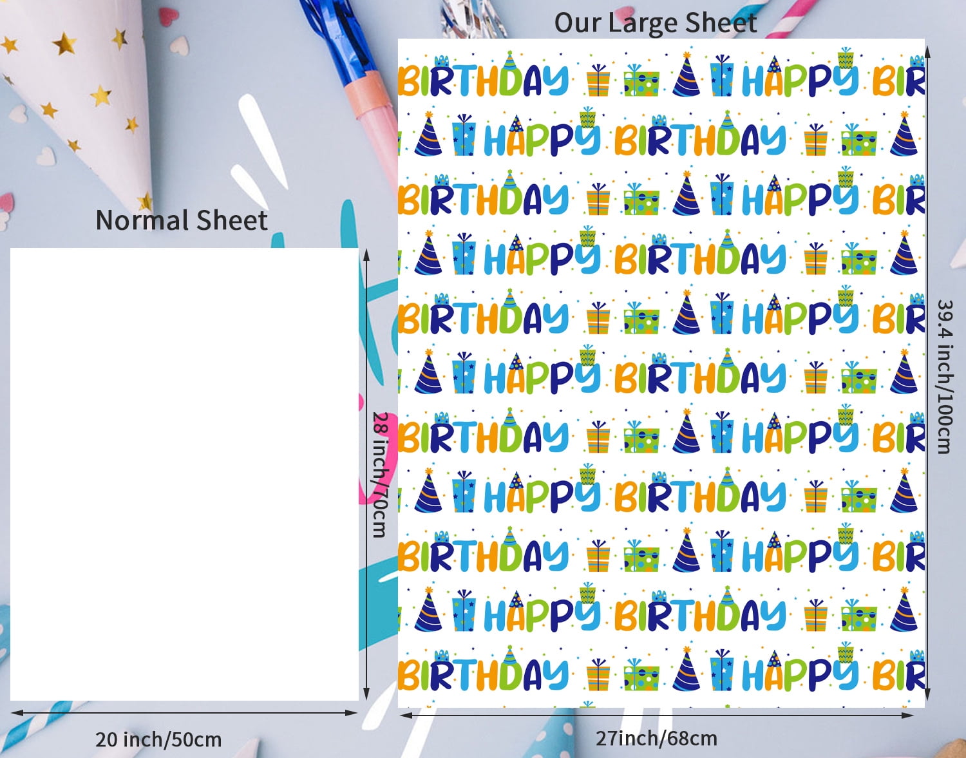Screen dimensions: 966x758
Task: Click the "Normal Sheet" label
Action: click(x=181, y=220)
